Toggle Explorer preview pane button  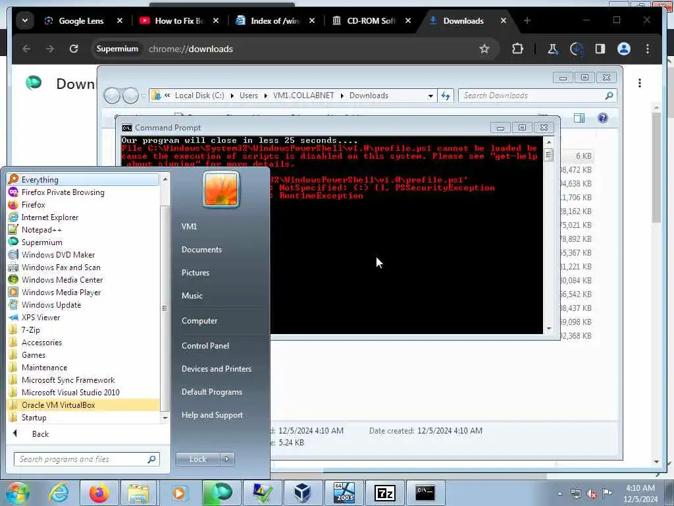click(x=579, y=118)
